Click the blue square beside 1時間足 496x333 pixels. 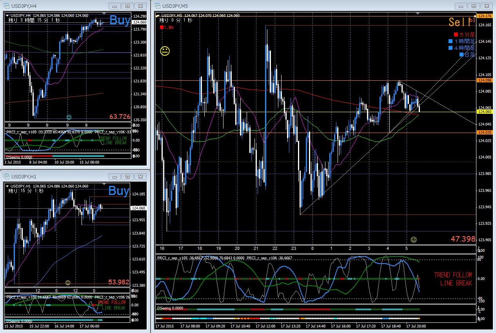coord(451,41)
